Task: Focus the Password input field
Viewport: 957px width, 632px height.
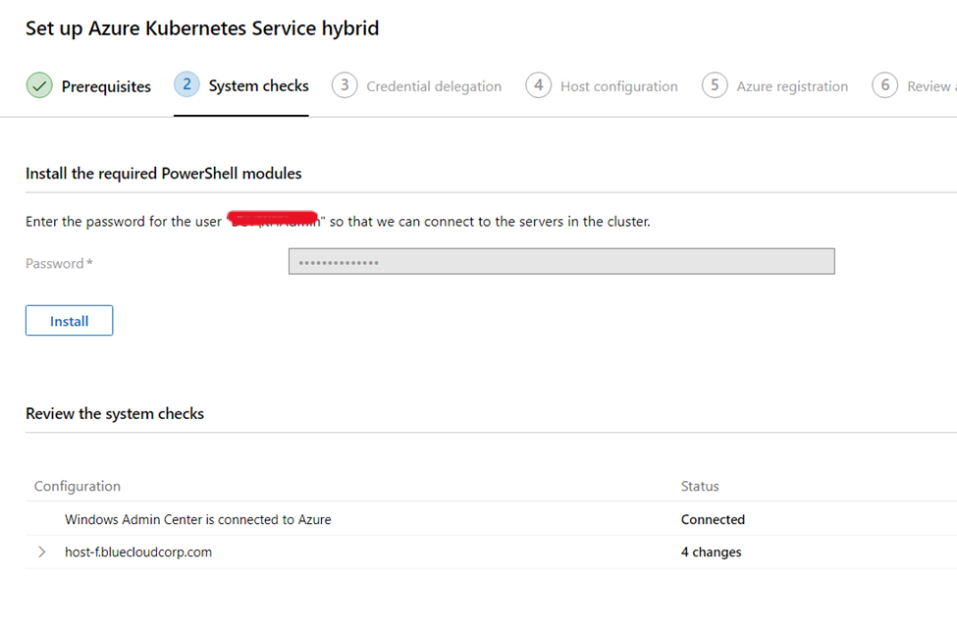Action: pos(561,262)
